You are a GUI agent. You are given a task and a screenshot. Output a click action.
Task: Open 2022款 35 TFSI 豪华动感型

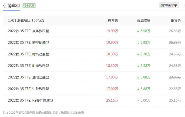[28, 43]
